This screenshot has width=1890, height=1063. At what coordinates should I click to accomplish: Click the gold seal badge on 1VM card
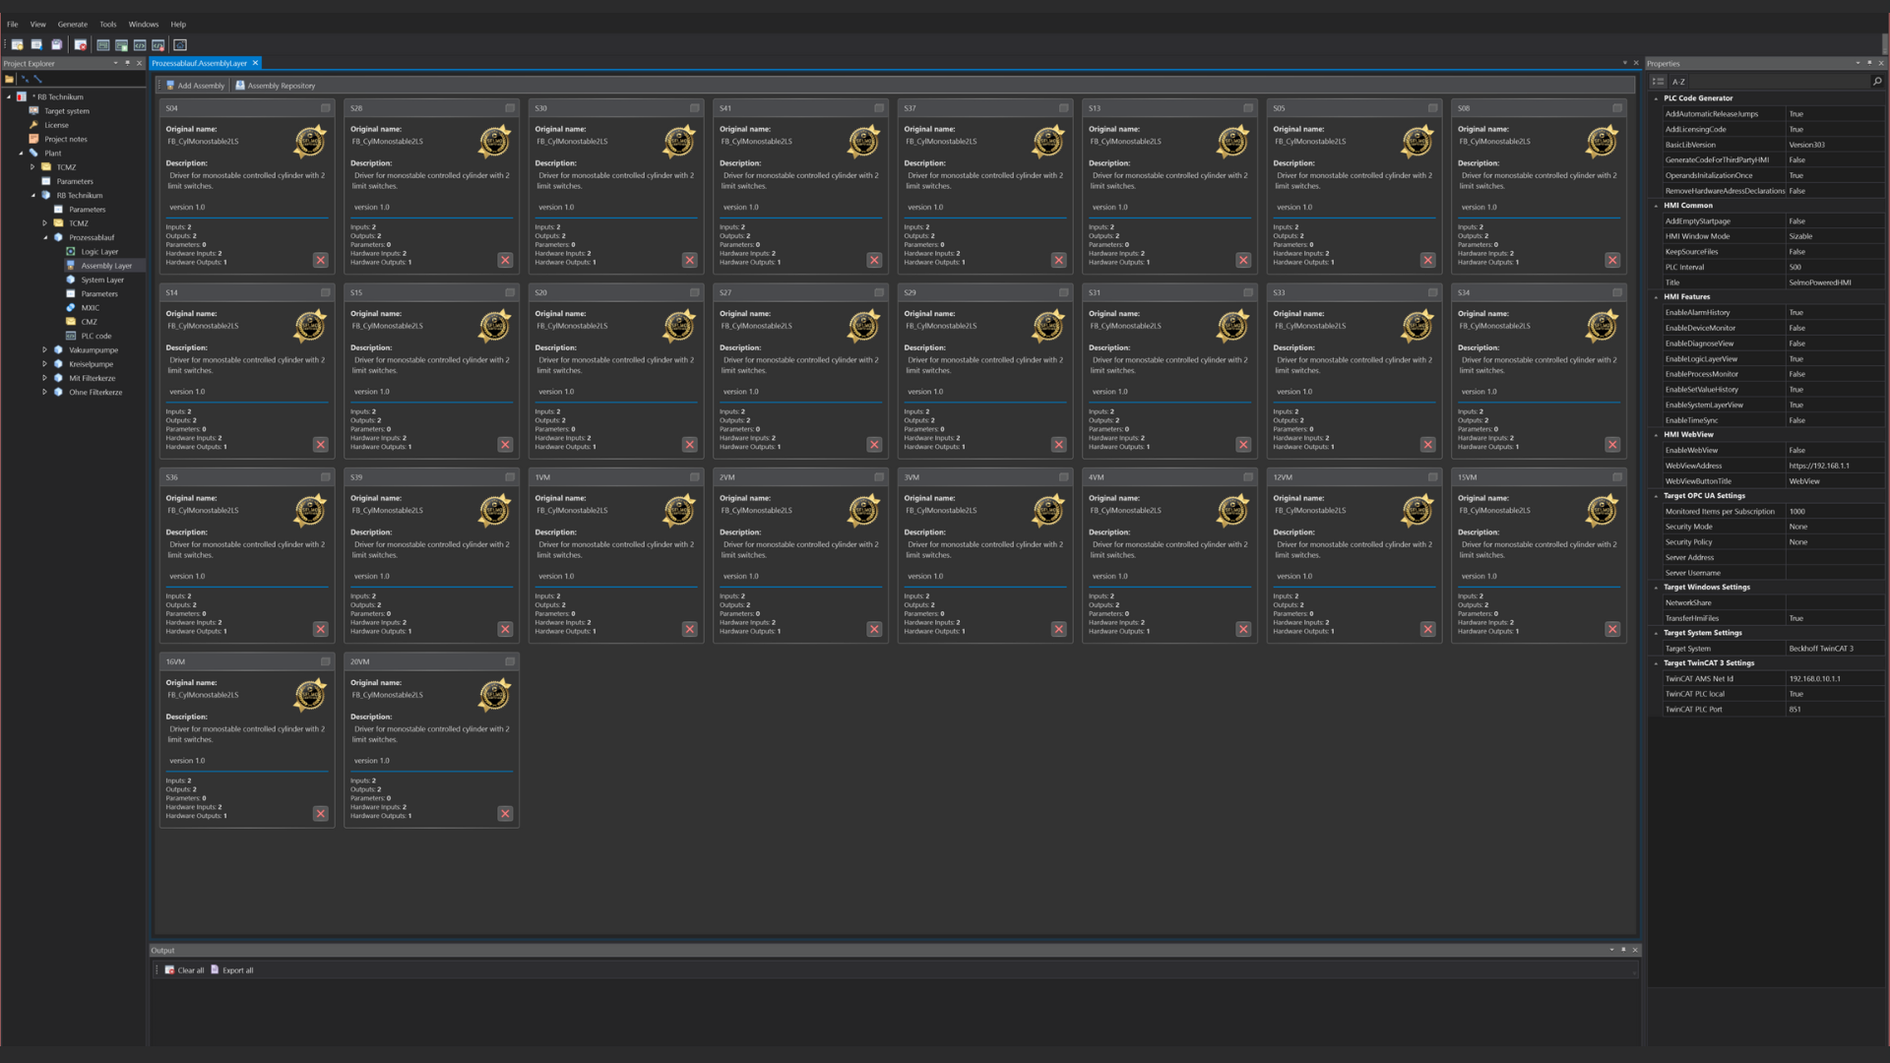tap(679, 511)
